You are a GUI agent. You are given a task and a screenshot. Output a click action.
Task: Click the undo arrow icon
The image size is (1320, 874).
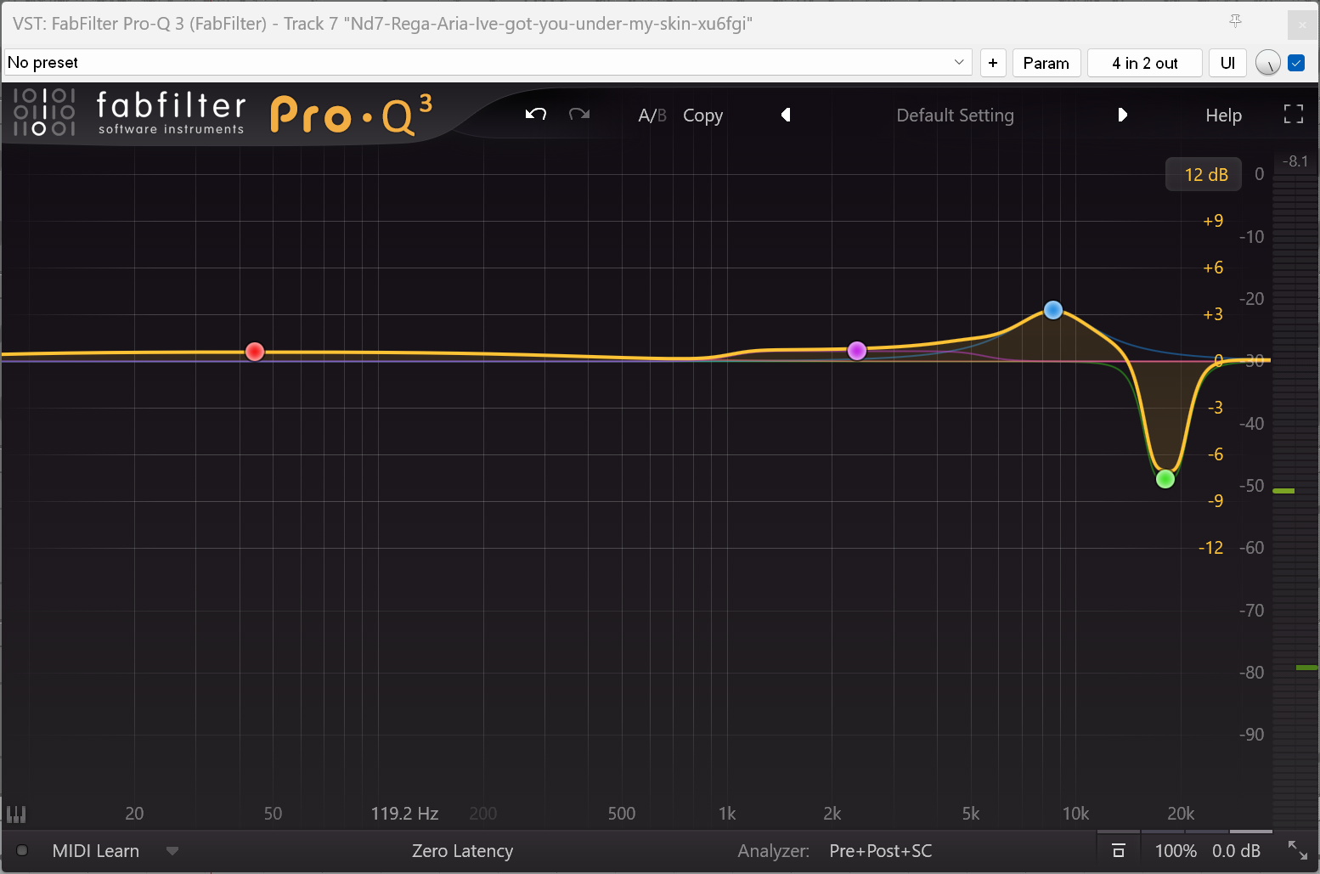[535, 115]
